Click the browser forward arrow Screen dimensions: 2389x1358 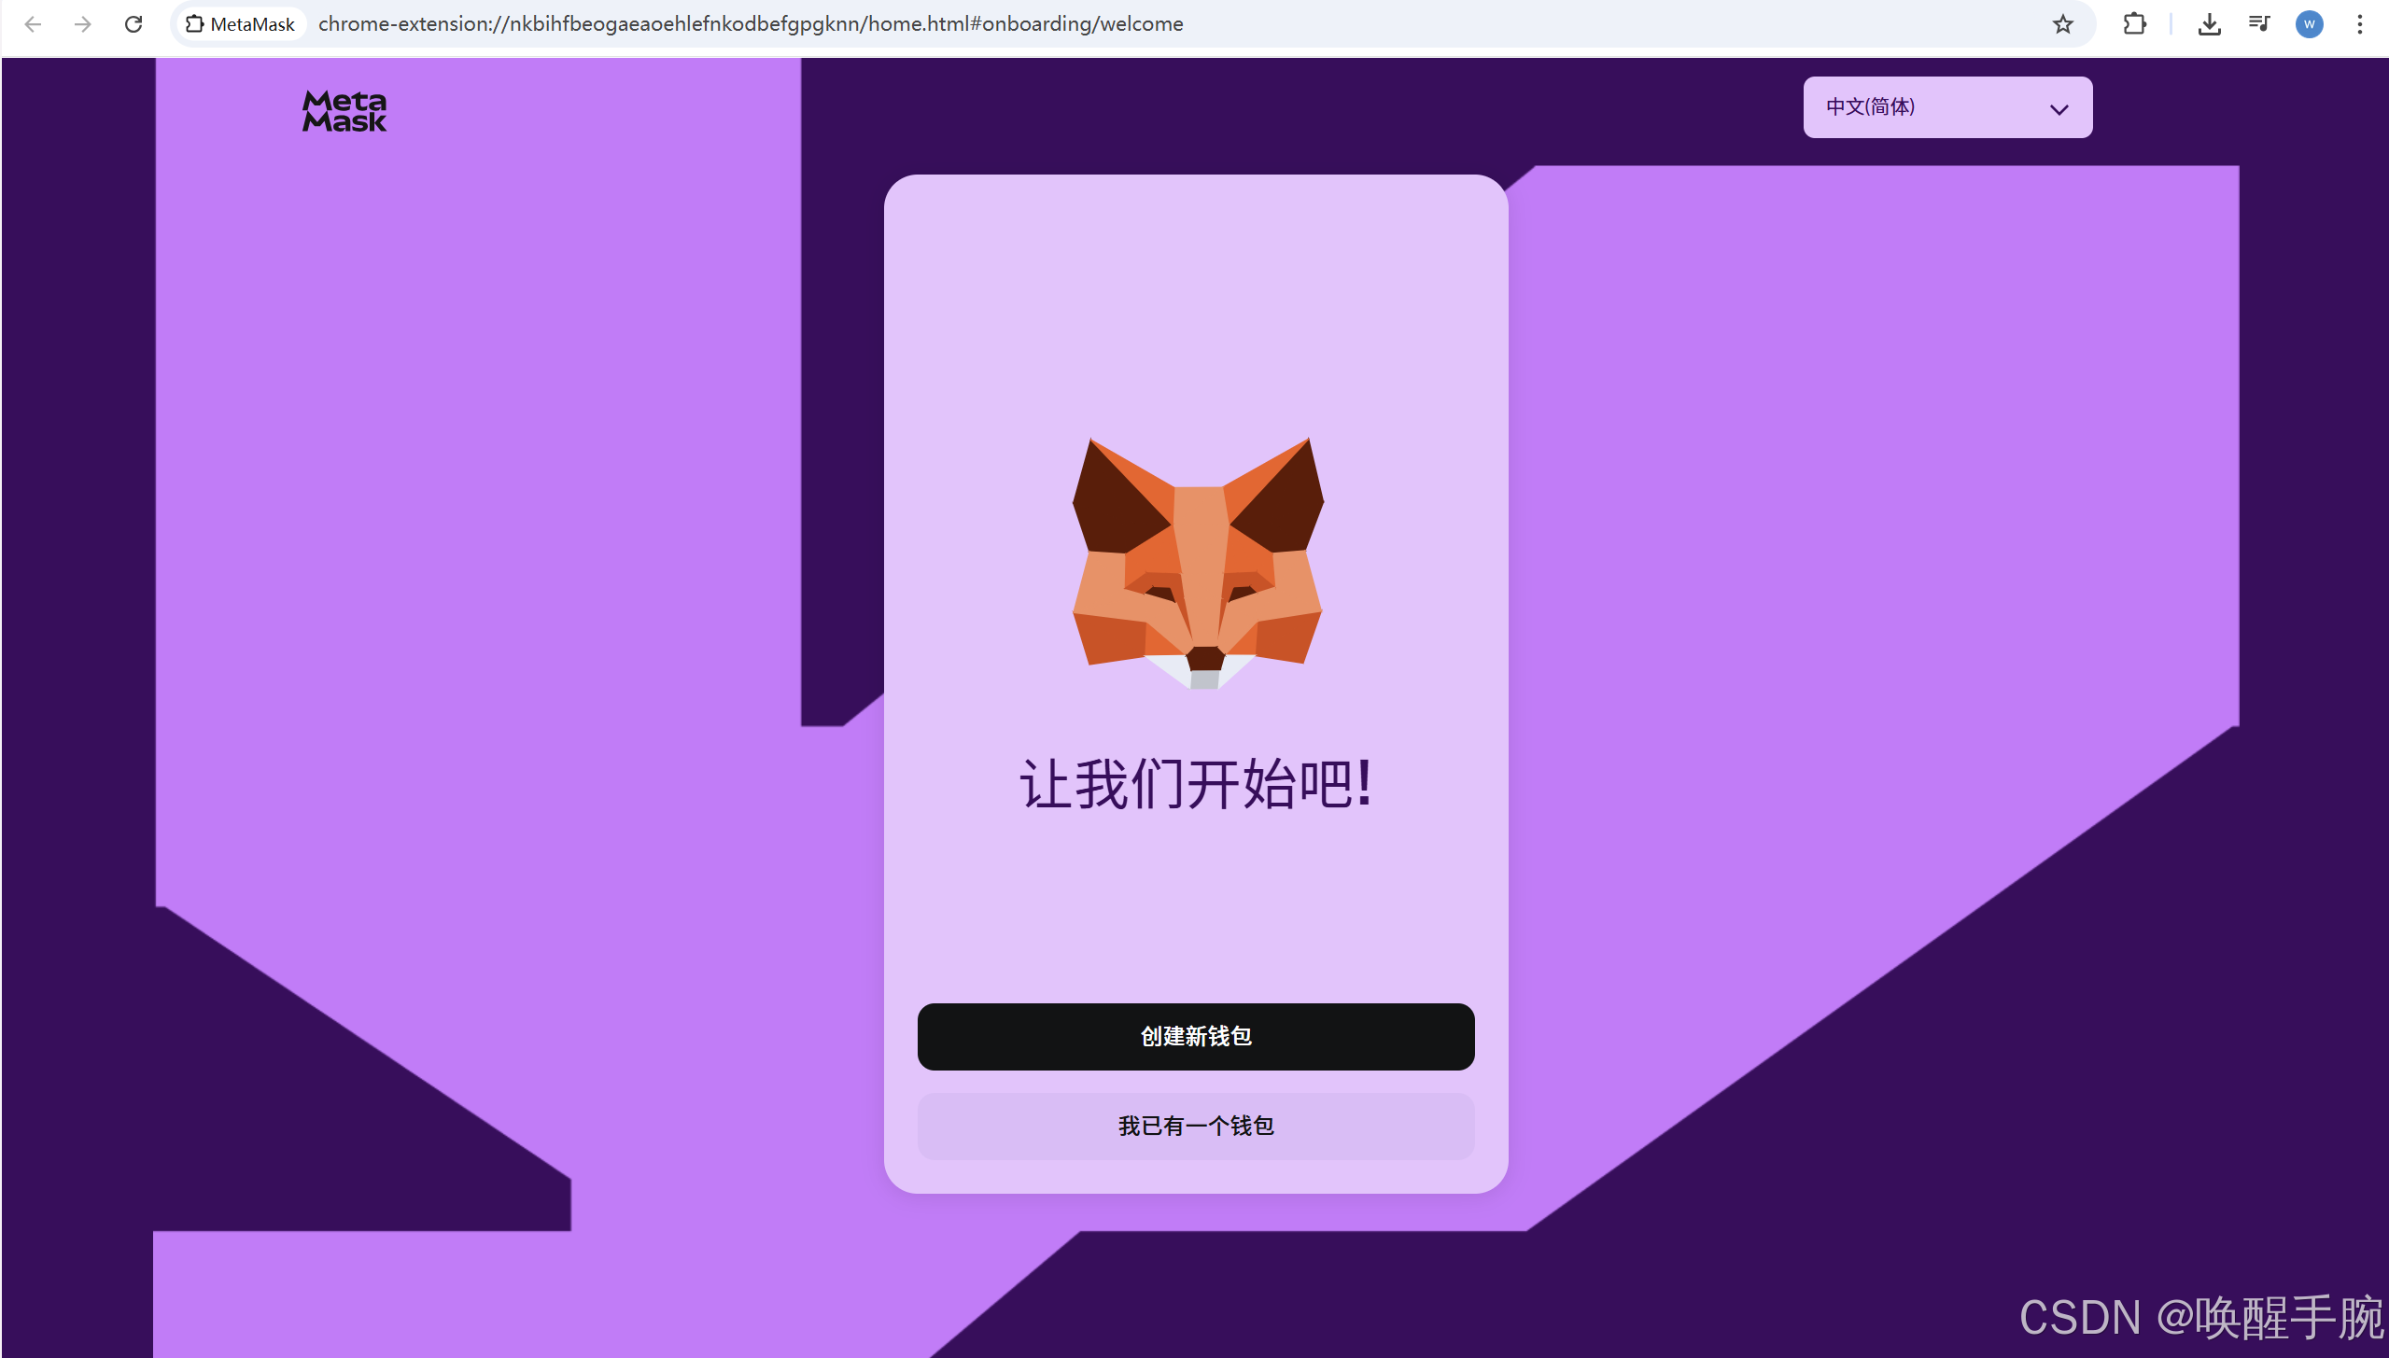(x=83, y=24)
